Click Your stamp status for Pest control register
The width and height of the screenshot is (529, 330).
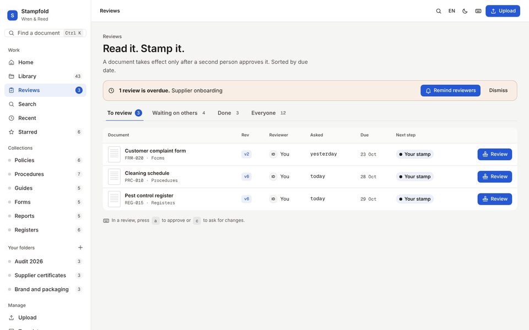point(414,199)
